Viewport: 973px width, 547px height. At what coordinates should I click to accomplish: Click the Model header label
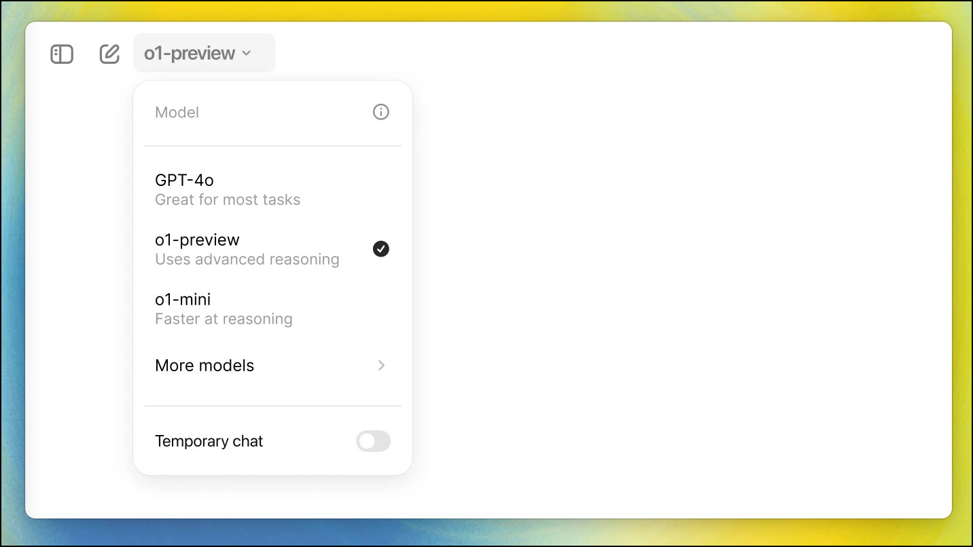pos(177,112)
